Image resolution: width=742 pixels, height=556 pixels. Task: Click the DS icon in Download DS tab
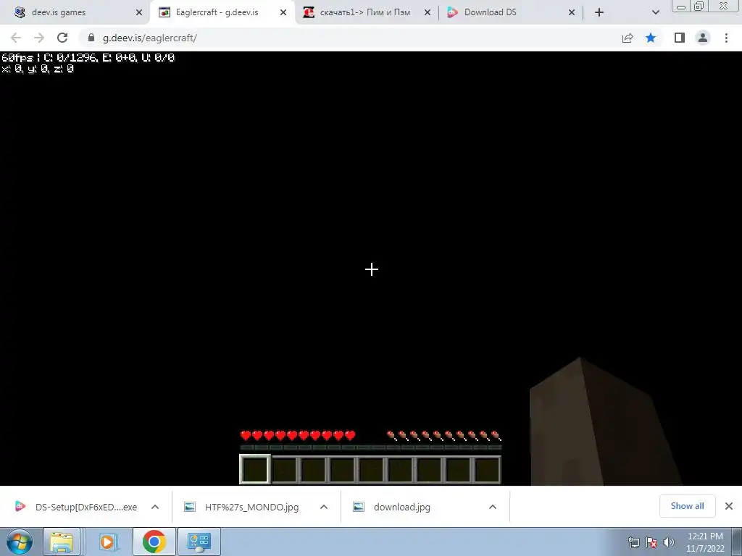452,13
